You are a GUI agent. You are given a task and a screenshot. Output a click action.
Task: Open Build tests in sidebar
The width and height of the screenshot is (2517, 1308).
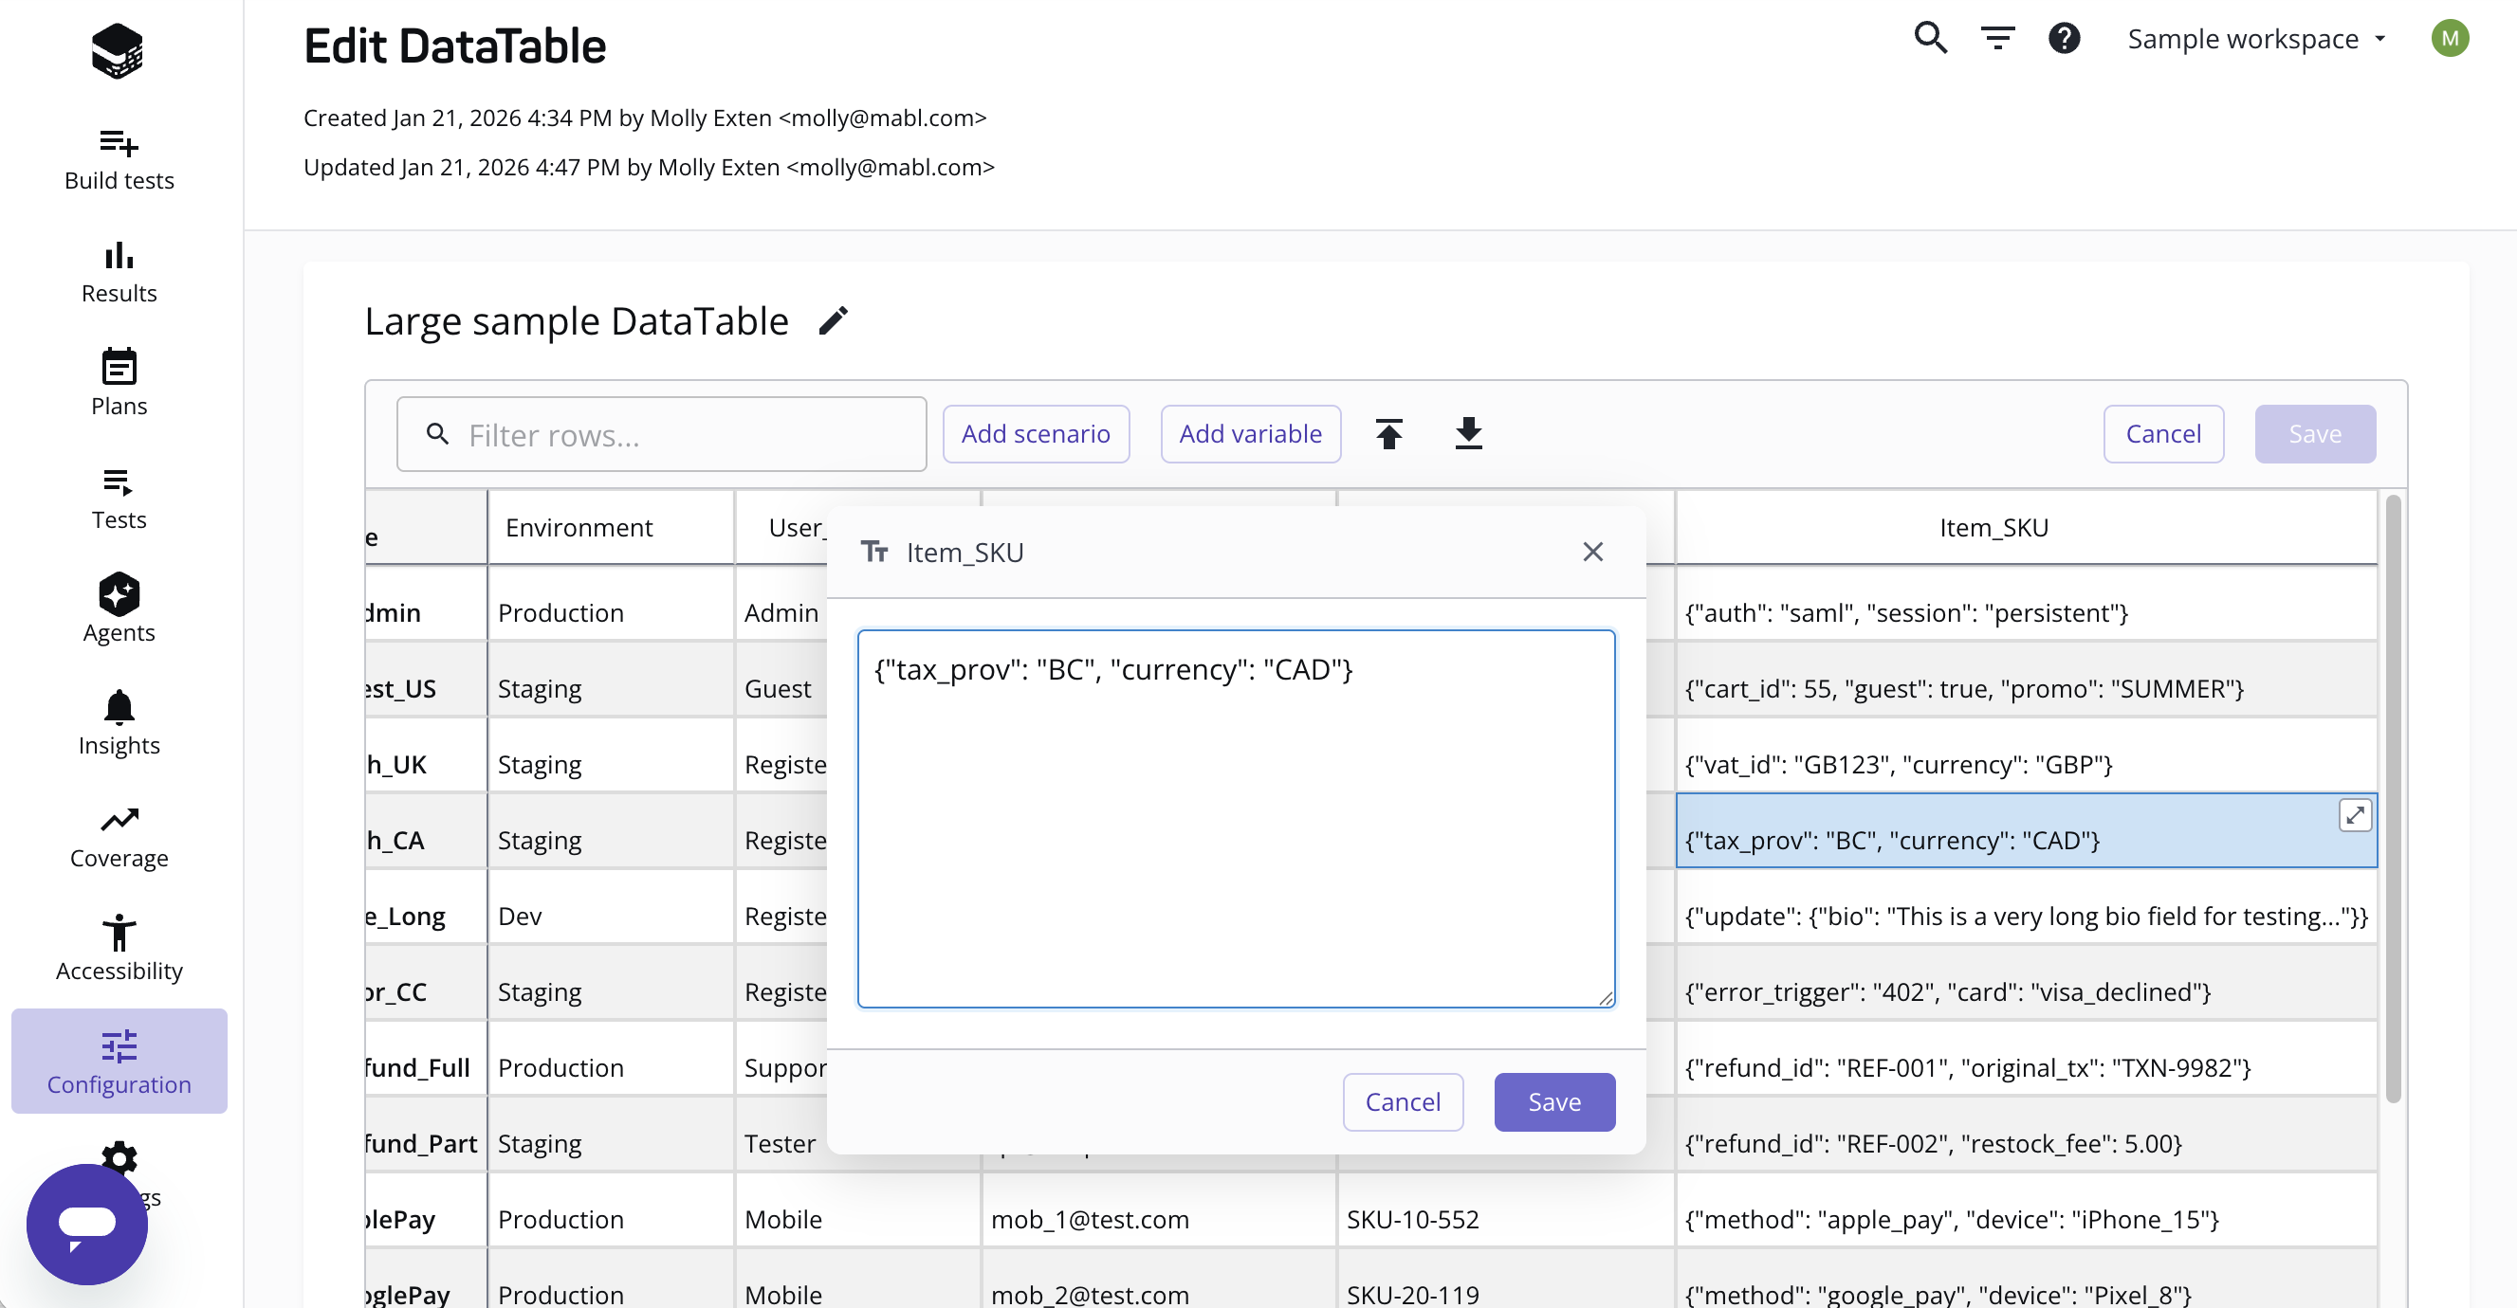(x=119, y=159)
